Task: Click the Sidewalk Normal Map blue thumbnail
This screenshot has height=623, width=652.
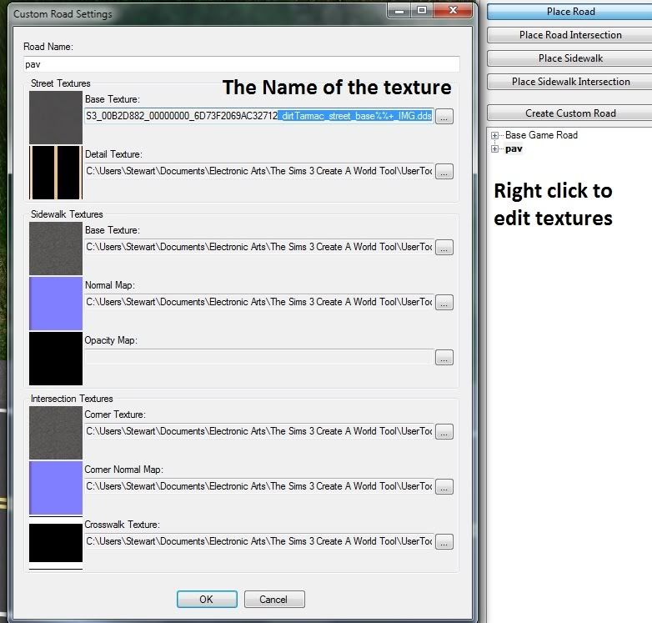Action: pos(56,304)
